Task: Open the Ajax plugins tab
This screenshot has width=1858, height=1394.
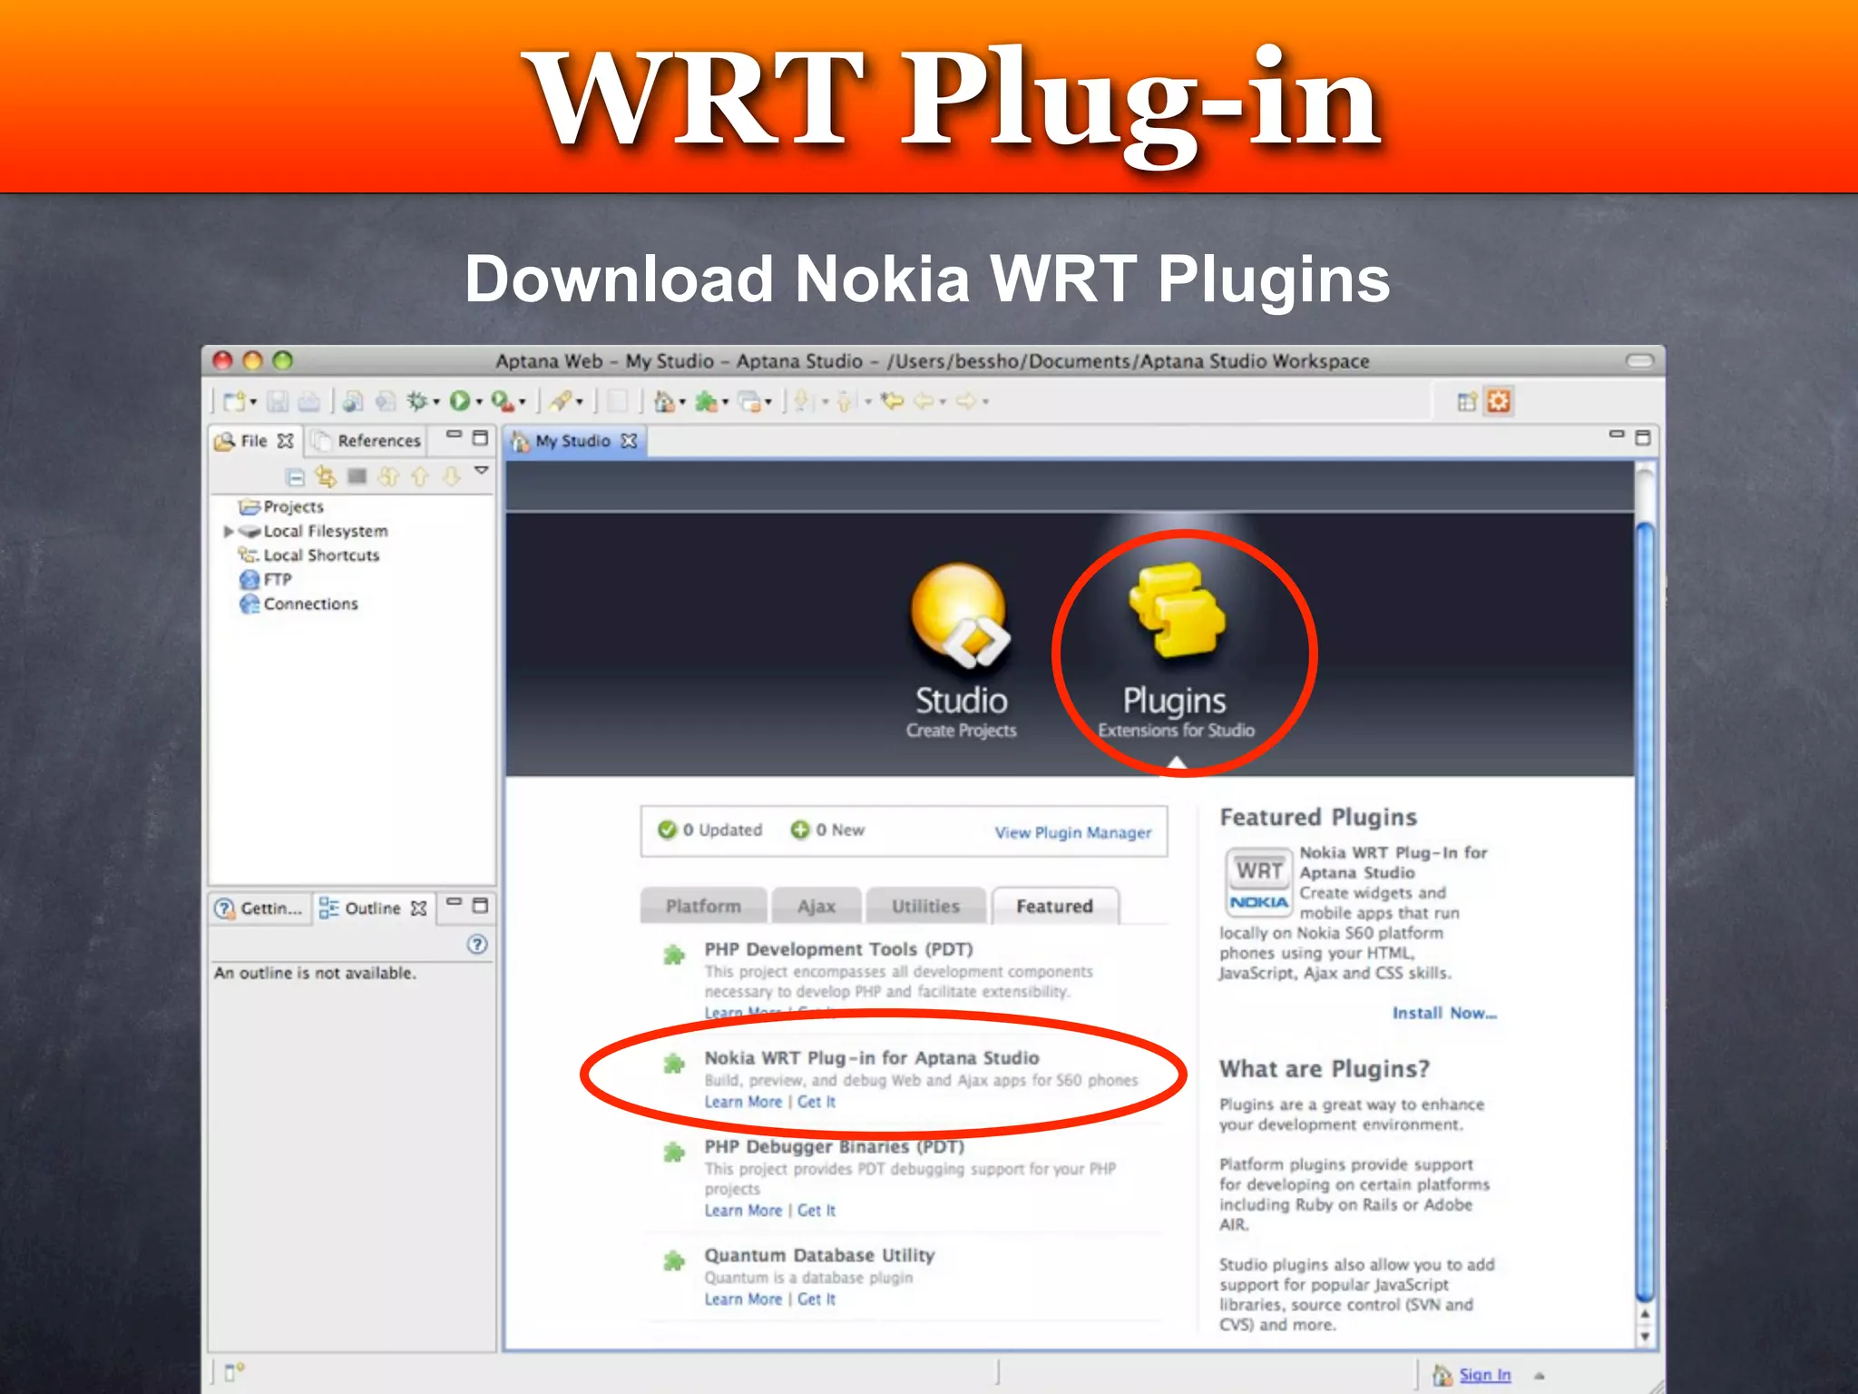Action: 817,906
